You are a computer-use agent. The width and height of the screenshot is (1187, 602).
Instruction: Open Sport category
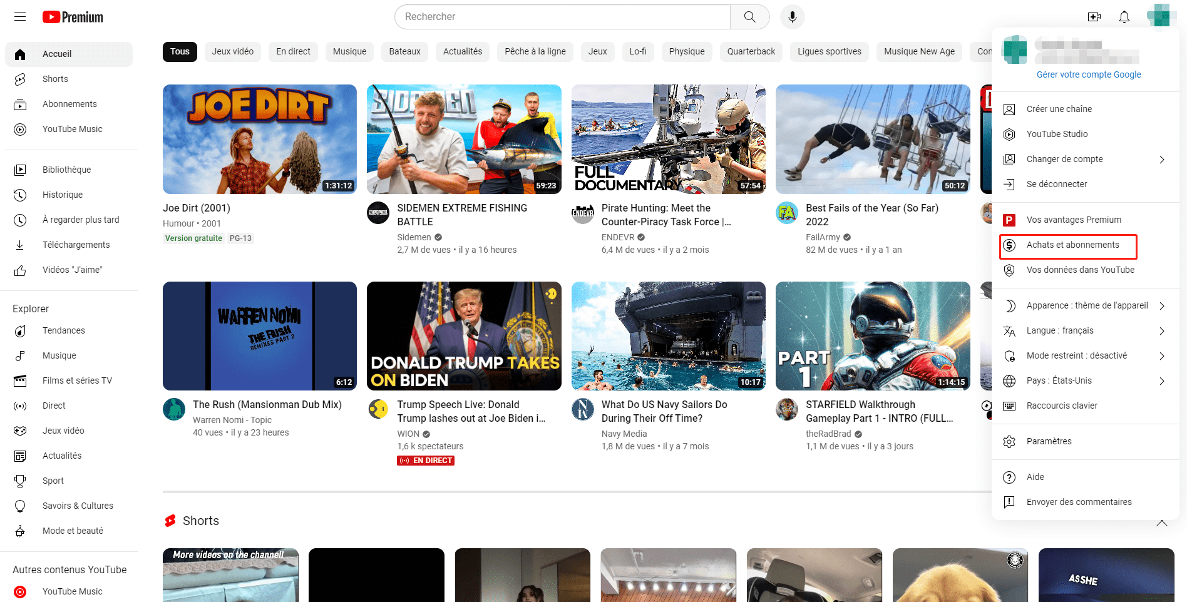pyautogui.click(x=69, y=481)
